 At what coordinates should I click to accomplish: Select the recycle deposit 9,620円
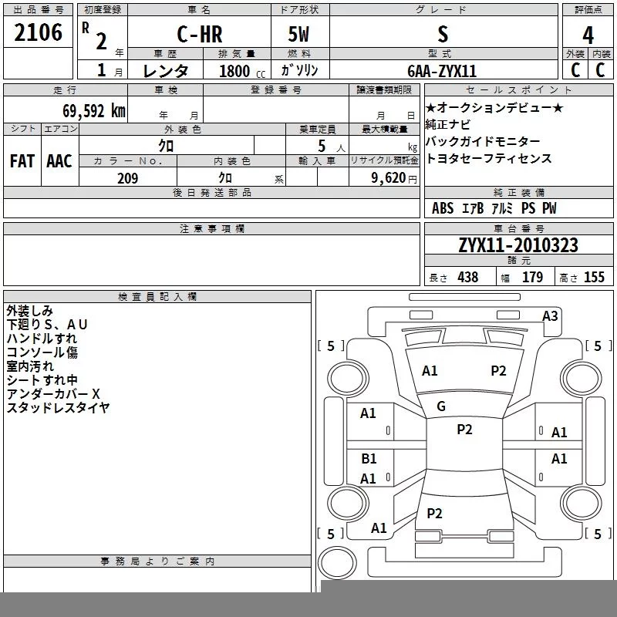click(x=394, y=178)
